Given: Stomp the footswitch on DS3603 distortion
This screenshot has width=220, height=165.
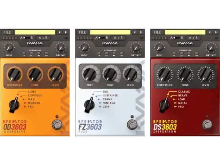Looking at the screenshot, I should tap(207, 124).
